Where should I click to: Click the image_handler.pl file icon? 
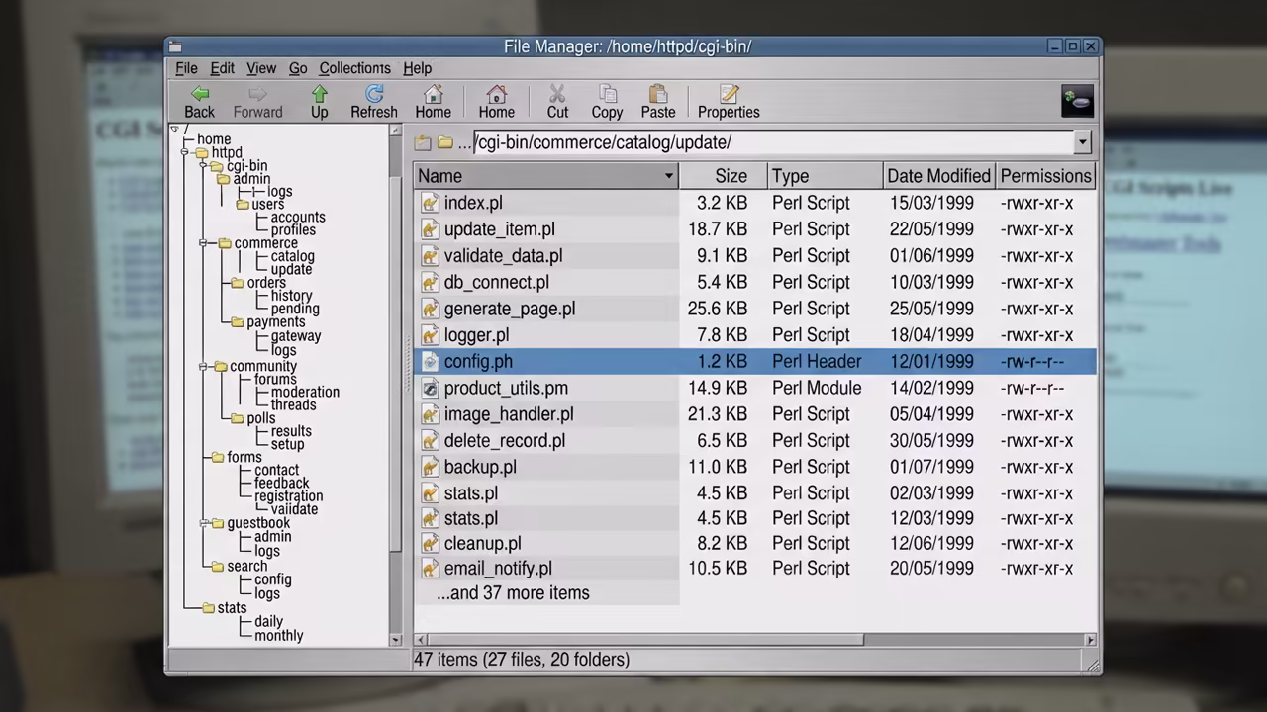(x=430, y=414)
